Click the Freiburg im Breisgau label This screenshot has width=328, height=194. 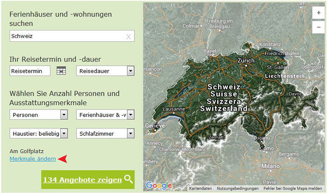(x=219, y=23)
